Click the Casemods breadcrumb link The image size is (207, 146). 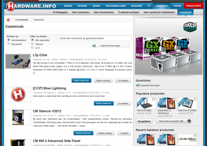39,20
